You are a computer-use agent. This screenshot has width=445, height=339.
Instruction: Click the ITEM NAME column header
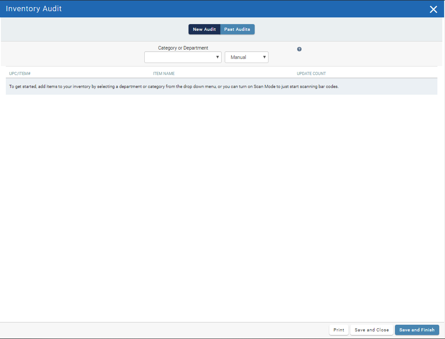click(164, 73)
